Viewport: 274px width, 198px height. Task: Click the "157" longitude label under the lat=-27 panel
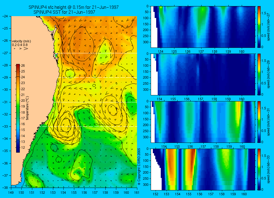201,51
